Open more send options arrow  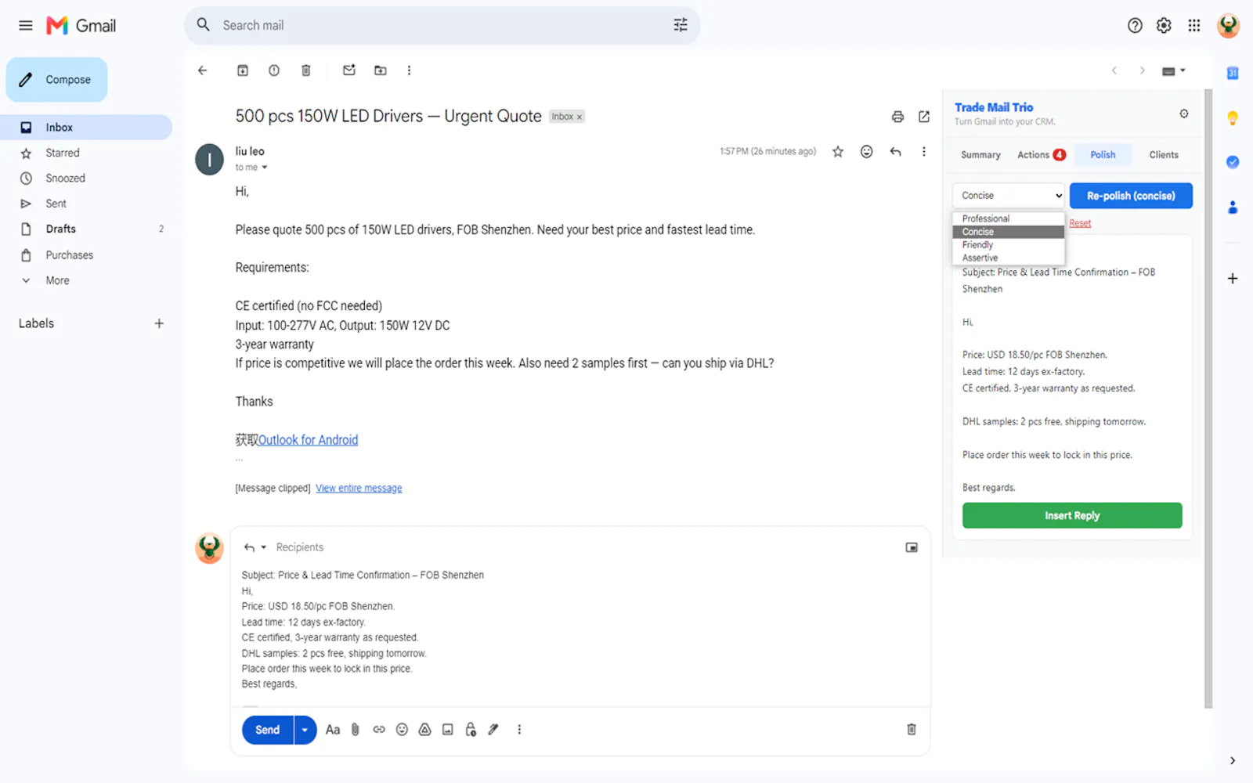[x=305, y=730]
